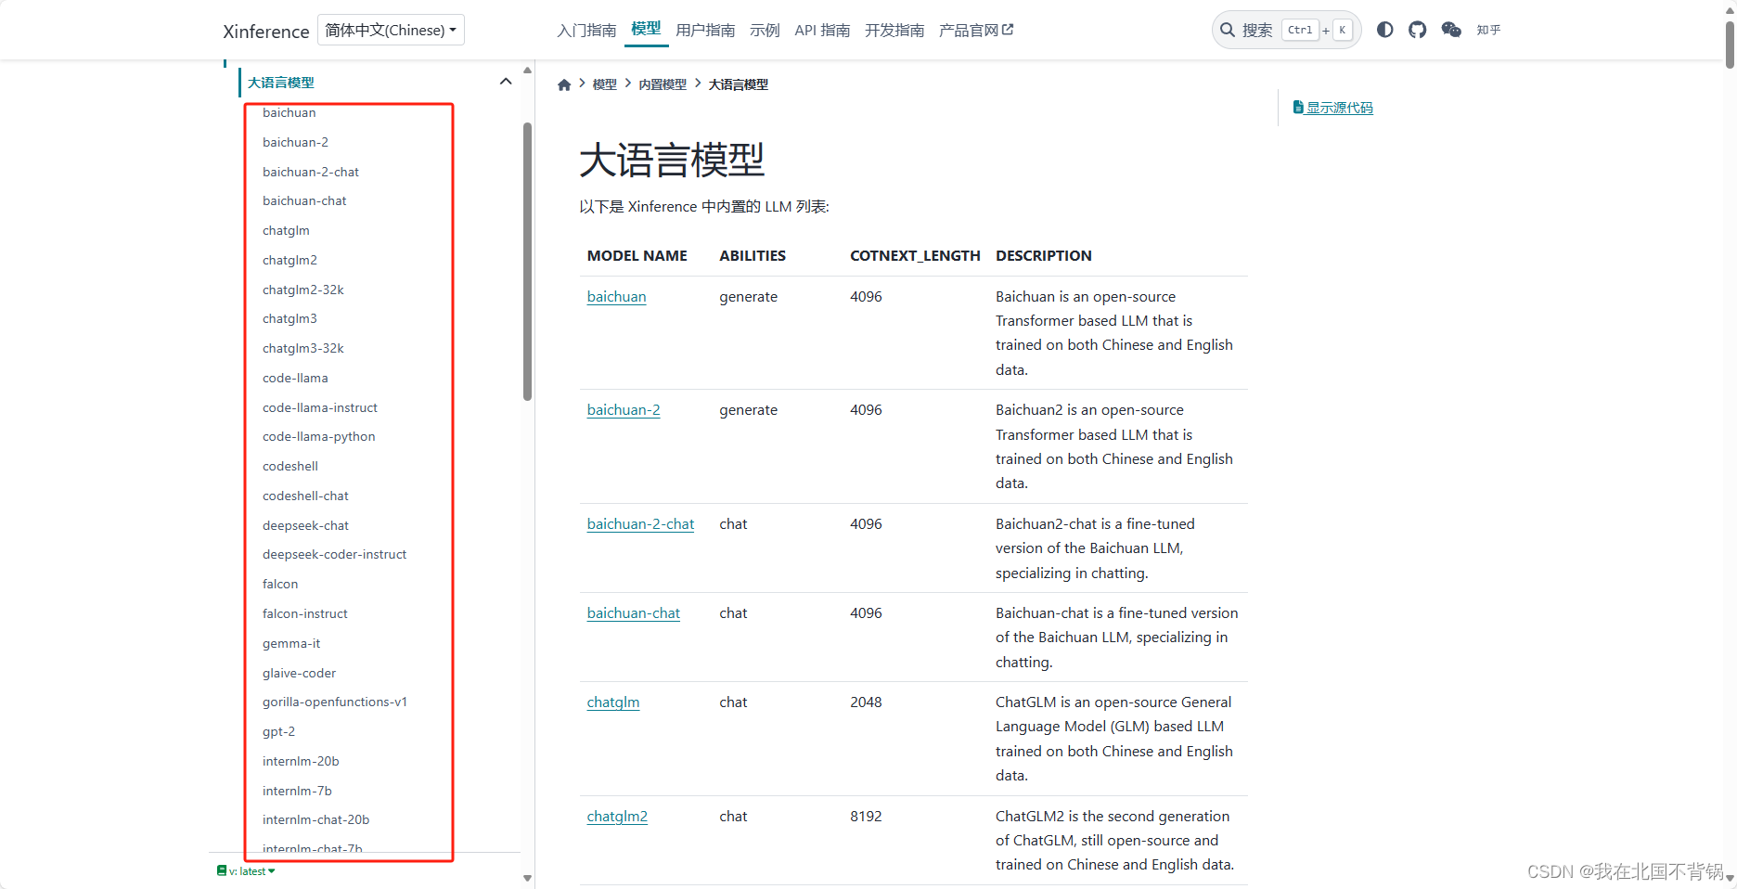1737x889 pixels.
Task: Open 模型 breadcrumb link
Action: [x=605, y=84]
